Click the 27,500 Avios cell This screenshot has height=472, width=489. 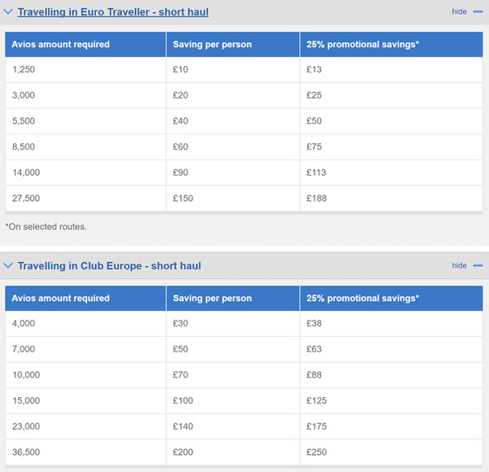point(29,198)
